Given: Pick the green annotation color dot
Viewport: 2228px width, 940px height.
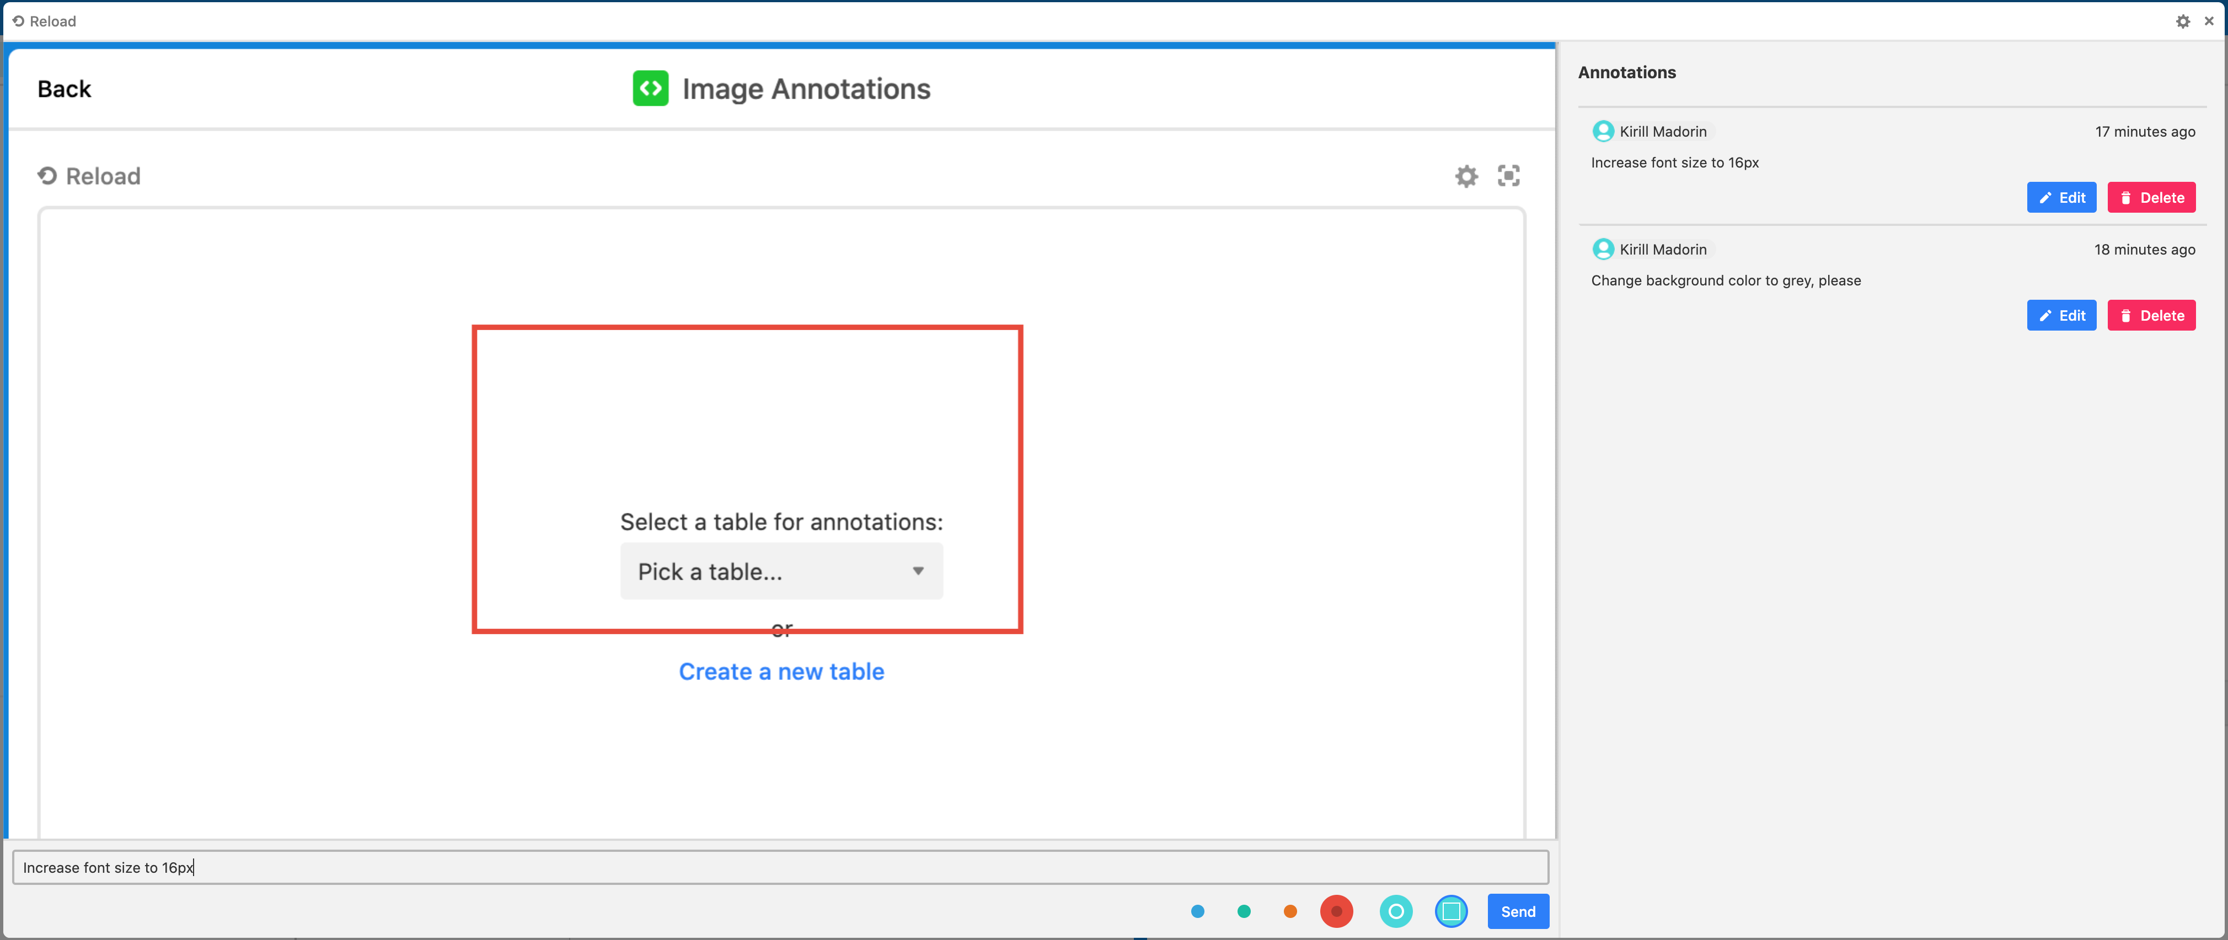Looking at the screenshot, I should [x=1244, y=911].
